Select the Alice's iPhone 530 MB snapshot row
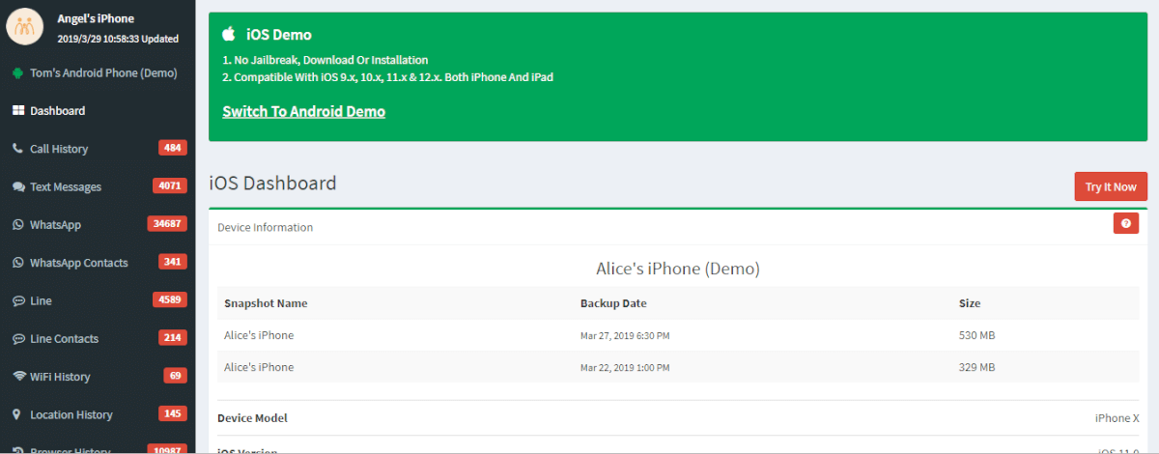This screenshot has height=454, width=1159. pos(677,335)
